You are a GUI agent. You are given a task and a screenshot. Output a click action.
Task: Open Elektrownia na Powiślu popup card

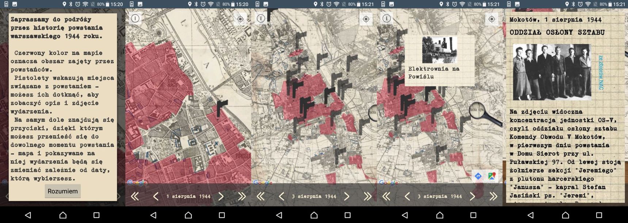coord(440,60)
